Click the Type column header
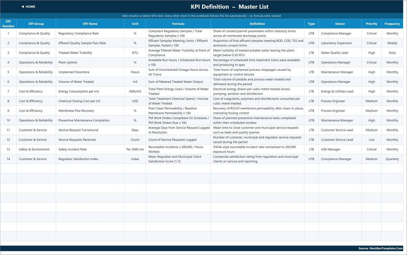Image resolution: width=407 pixels, height=255 pixels. click(311, 24)
